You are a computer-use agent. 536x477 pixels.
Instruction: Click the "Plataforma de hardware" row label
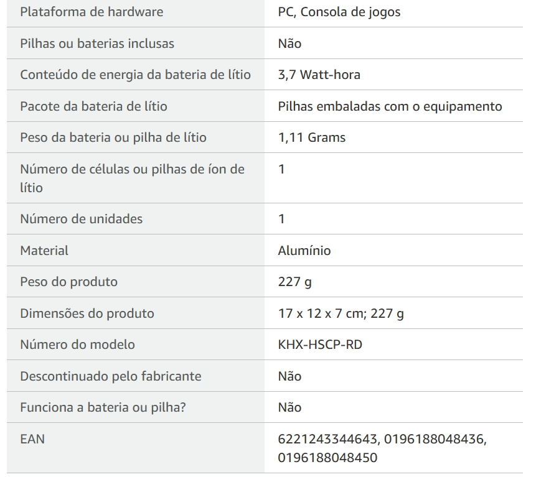tap(92, 12)
